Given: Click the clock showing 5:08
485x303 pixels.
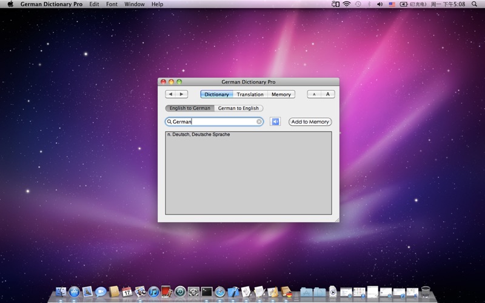Looking at the screenshot, I should click(448, 4).
